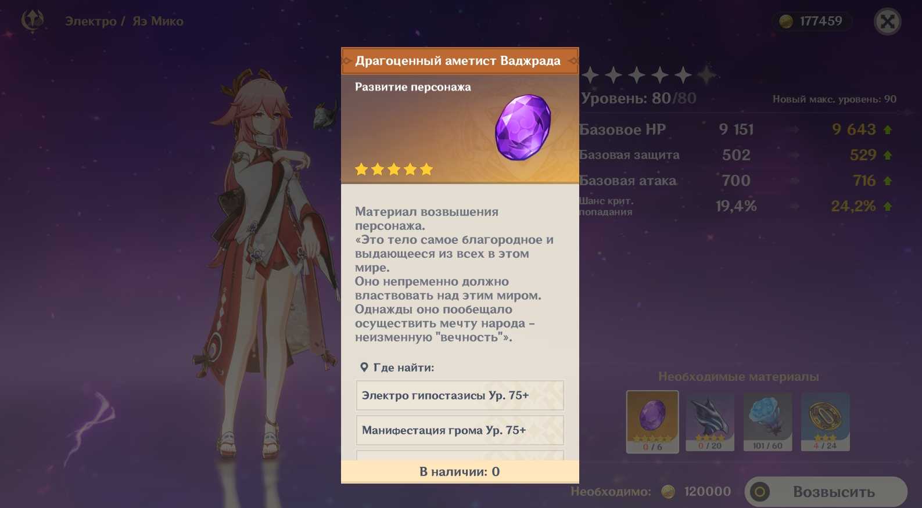The height and width of the screenshot is (508, 922).
Task: Select the handguard material slot 4/24
Action: (825, 422)
